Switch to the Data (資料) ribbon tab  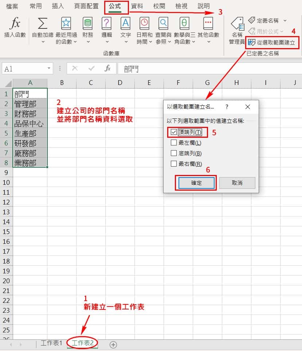pyautogui.click(x=137, y=6)
